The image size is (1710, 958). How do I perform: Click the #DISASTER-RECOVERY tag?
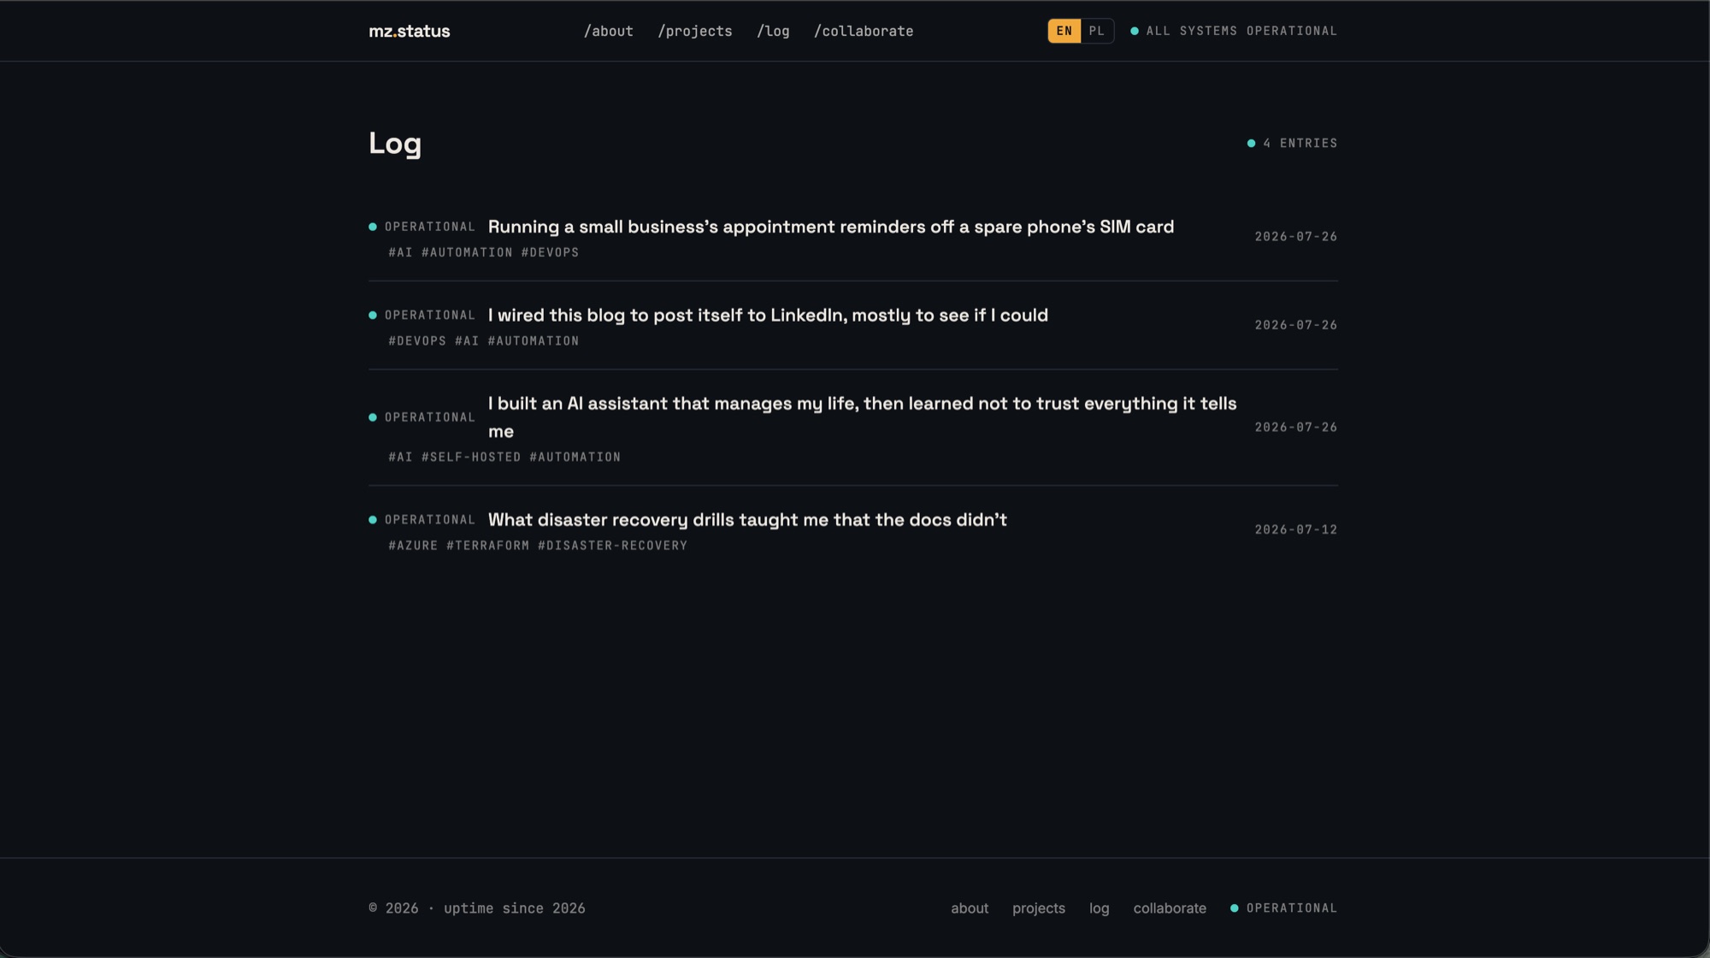pyautogui.click(x=612, y=545)
